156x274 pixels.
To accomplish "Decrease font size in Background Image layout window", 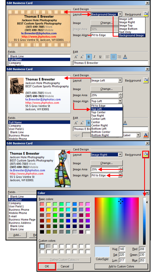I will (82, 57).
